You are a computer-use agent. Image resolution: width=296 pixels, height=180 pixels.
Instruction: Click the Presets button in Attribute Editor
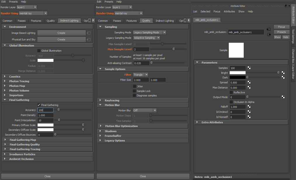[281, 32]
